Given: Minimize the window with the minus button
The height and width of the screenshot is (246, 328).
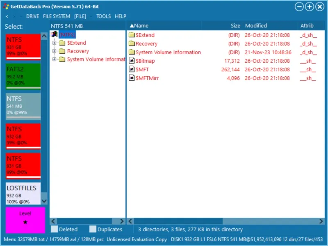Looking at the screenshot, I should point(299,7).
